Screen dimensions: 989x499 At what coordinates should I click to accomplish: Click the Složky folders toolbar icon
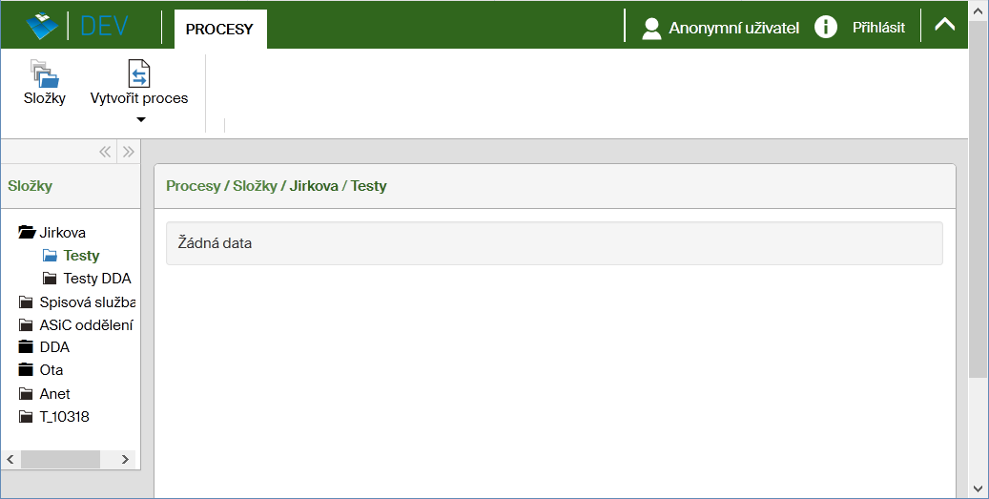44,73
